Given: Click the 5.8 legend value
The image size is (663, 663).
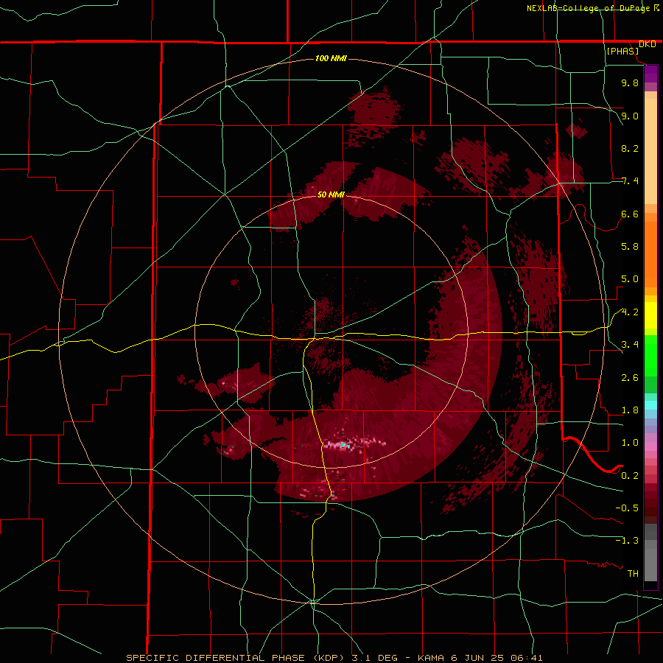Looking at the screenshot, I should click(x=630, y=247).
